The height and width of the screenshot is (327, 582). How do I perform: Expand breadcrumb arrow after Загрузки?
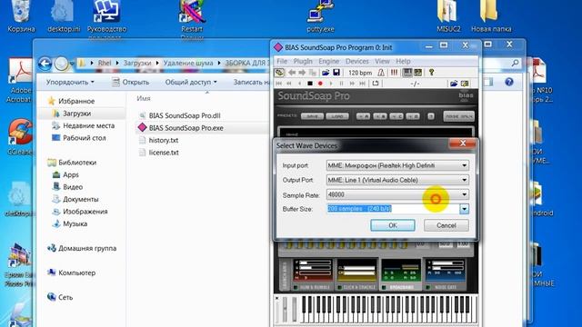[157, 63]
